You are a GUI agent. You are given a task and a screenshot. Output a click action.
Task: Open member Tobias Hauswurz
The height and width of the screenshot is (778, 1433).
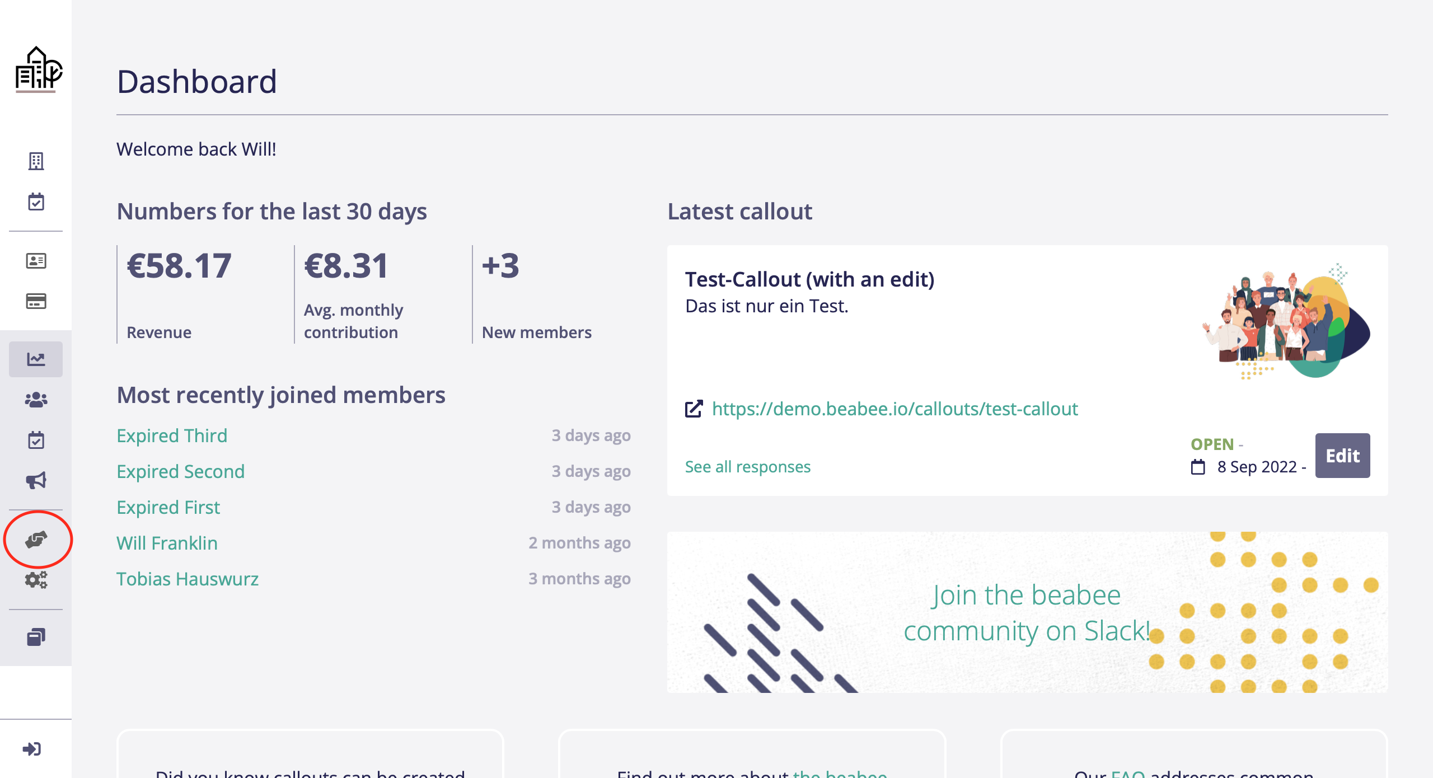[188, 579]
